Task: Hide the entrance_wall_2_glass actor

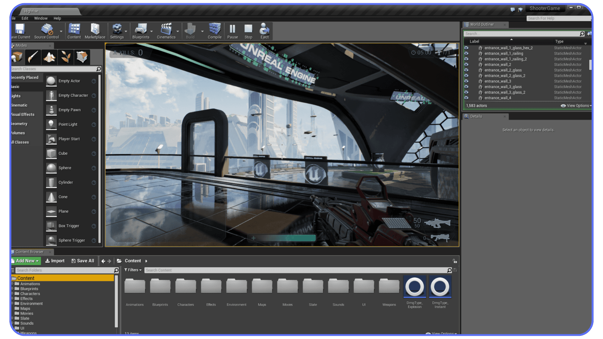Action: pos(466,70)
